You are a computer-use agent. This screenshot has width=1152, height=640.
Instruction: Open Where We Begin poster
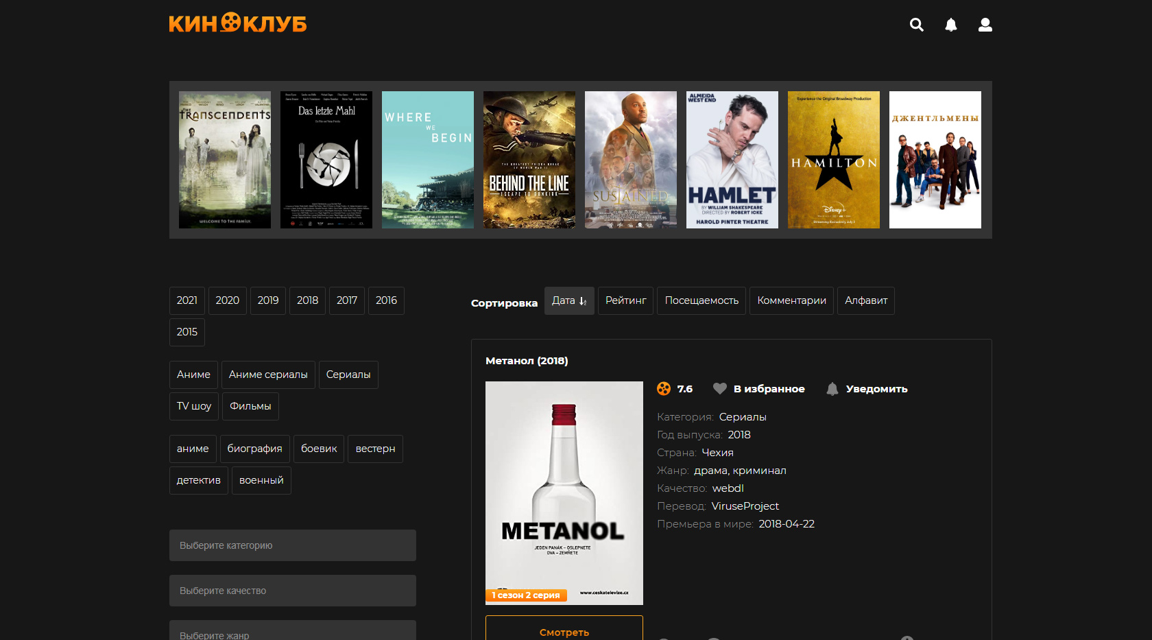428,160
